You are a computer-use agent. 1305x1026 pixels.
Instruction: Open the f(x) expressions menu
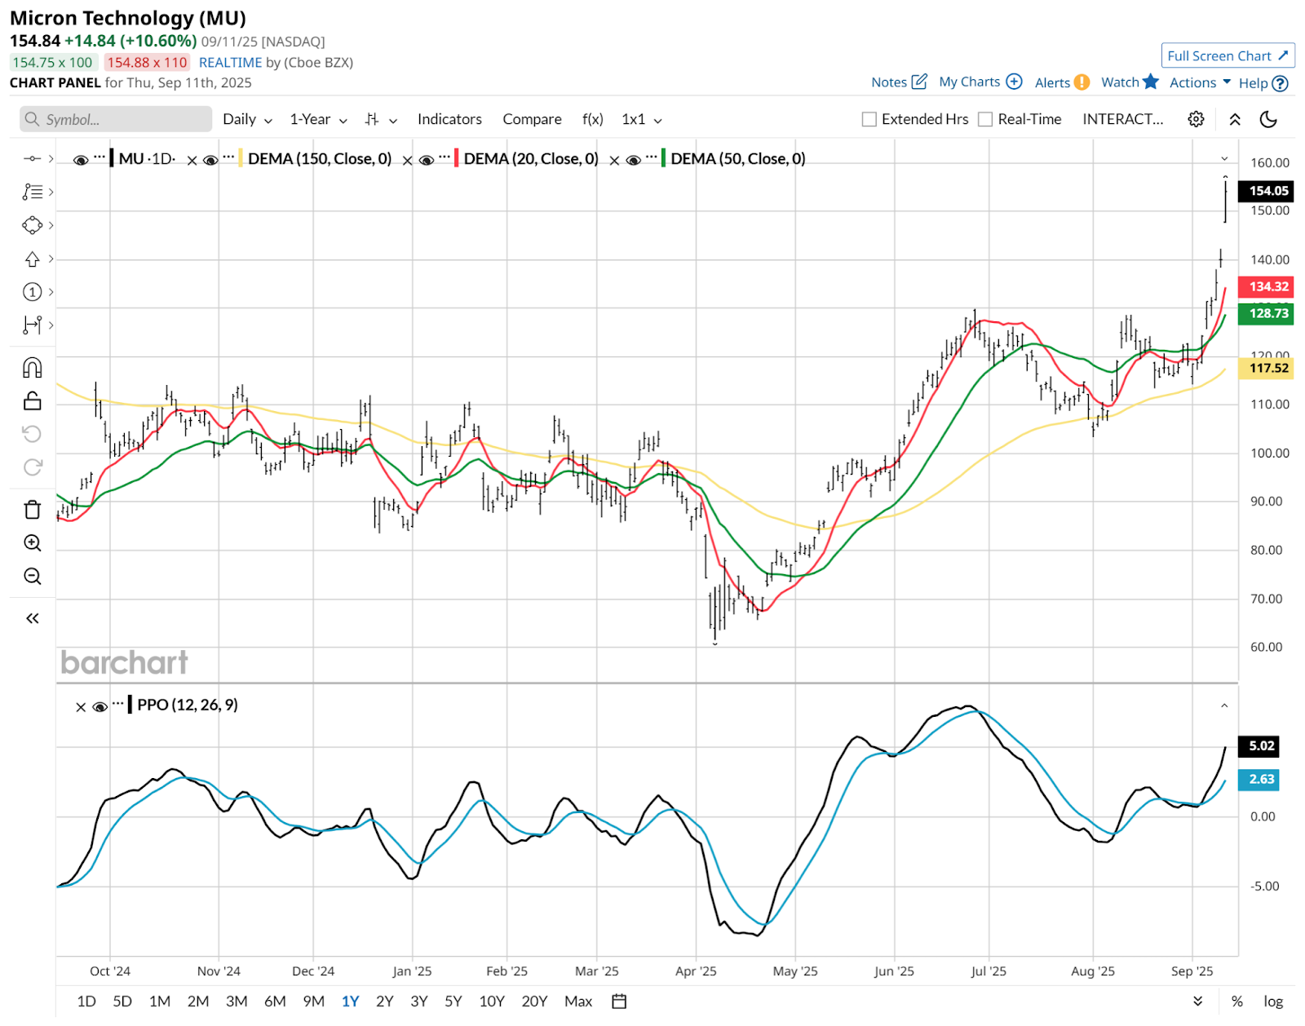593,119
